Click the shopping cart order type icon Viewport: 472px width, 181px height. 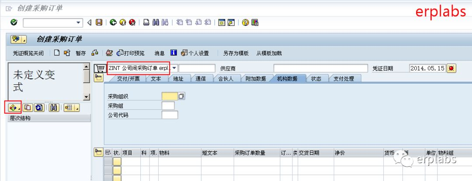coord(100,68)
